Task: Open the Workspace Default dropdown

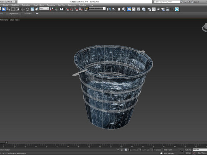Action: [7, 2]
